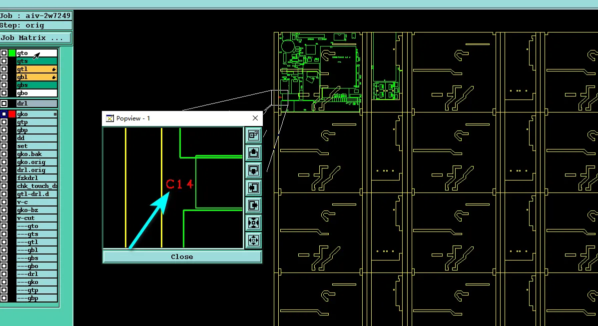Toggle the gbl layer checkbox
This screenshot has height=326, width=598.
4,77
